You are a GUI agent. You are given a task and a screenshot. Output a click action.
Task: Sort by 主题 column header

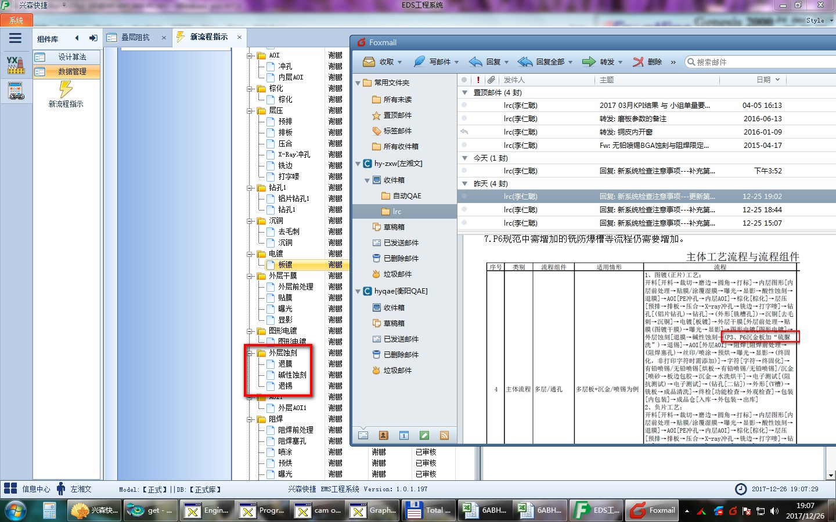(607, 80)
